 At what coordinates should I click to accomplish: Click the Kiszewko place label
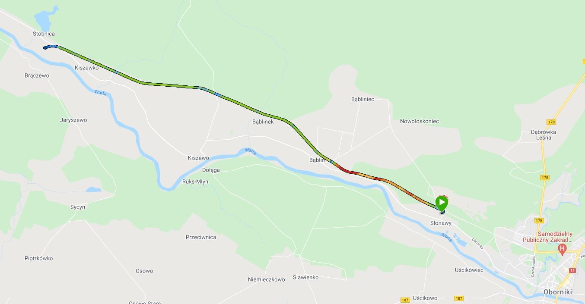tap(86, 68)
